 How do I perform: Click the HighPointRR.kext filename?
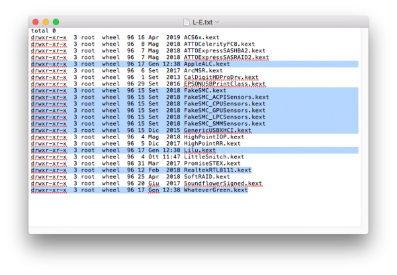pyautogui.click(x=212, y=144)
